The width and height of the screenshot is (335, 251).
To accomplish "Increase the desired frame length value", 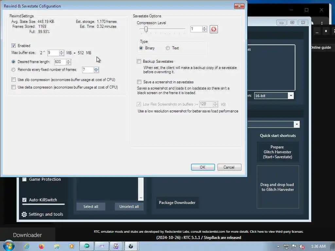I will (68, 60).
